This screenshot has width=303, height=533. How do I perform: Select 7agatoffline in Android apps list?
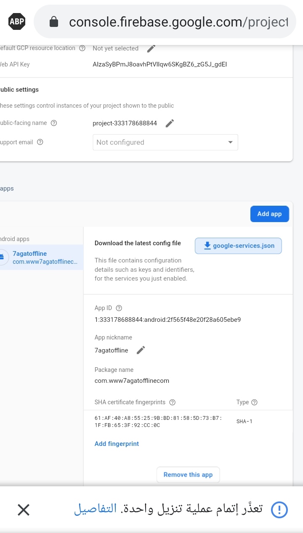(x=42, y=257)
